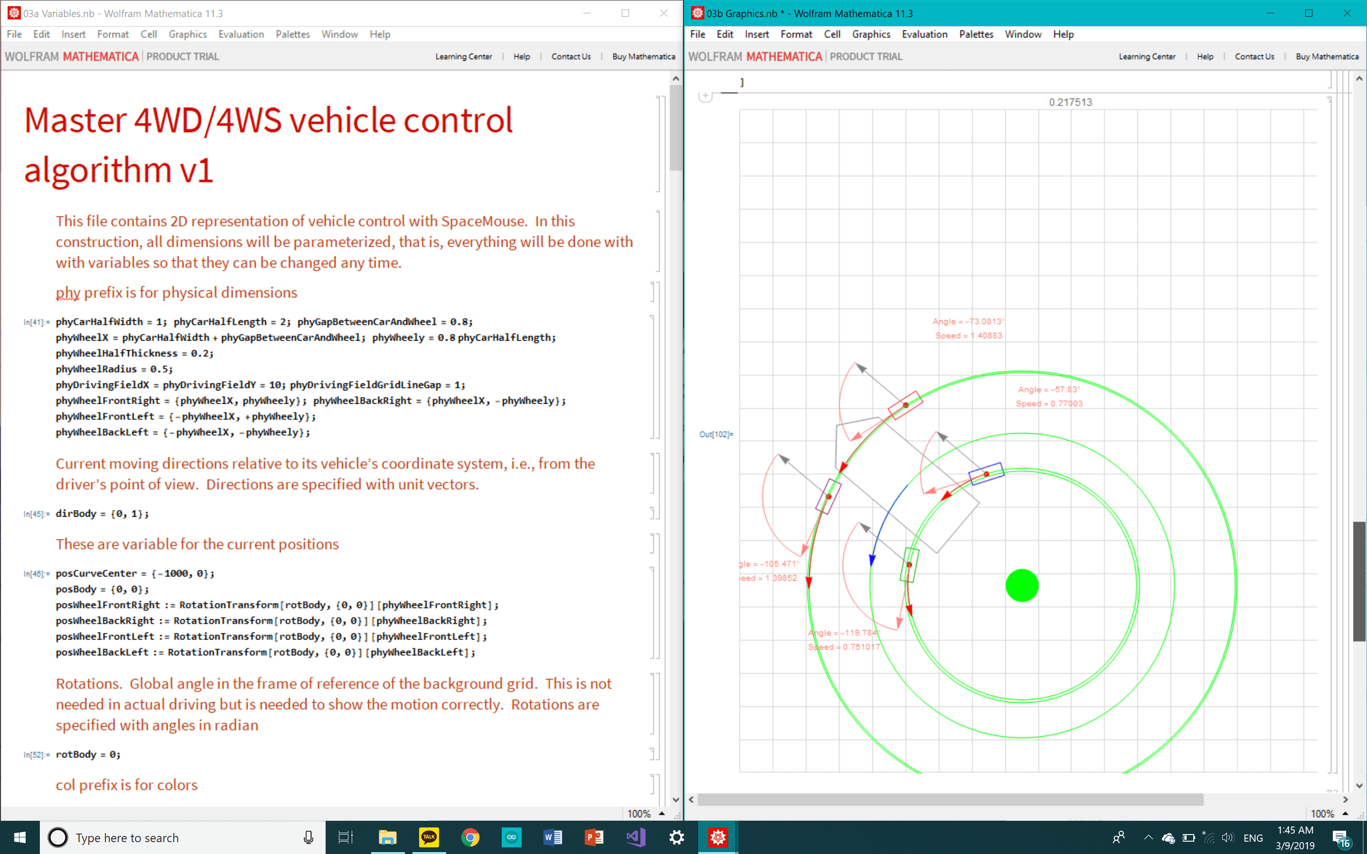Click the Mathematica icon on the taskbar
This screenshot has height=854, width=1367.
[718, 837]
